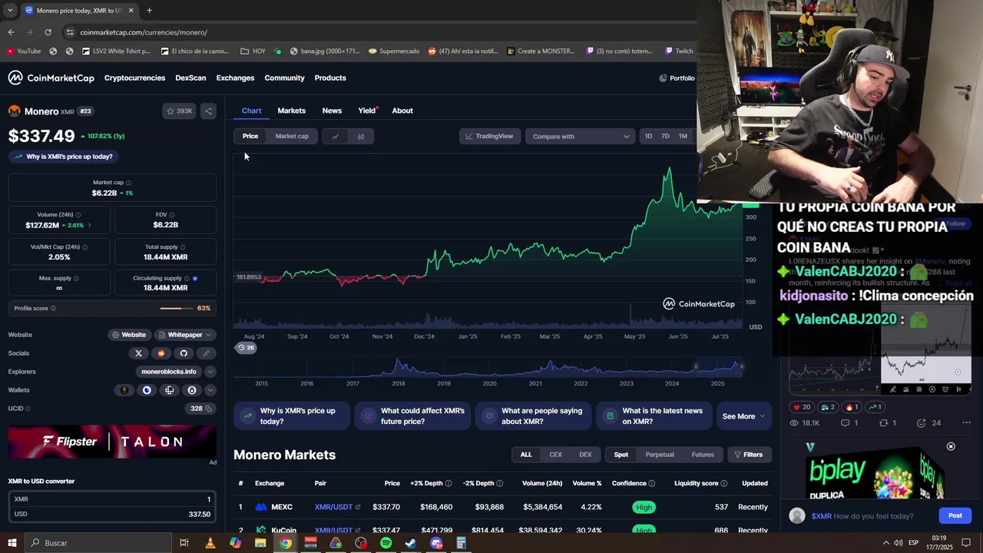Open VLC from the taskbar
This screenshot has height=553, width=983.
point(210,543)
